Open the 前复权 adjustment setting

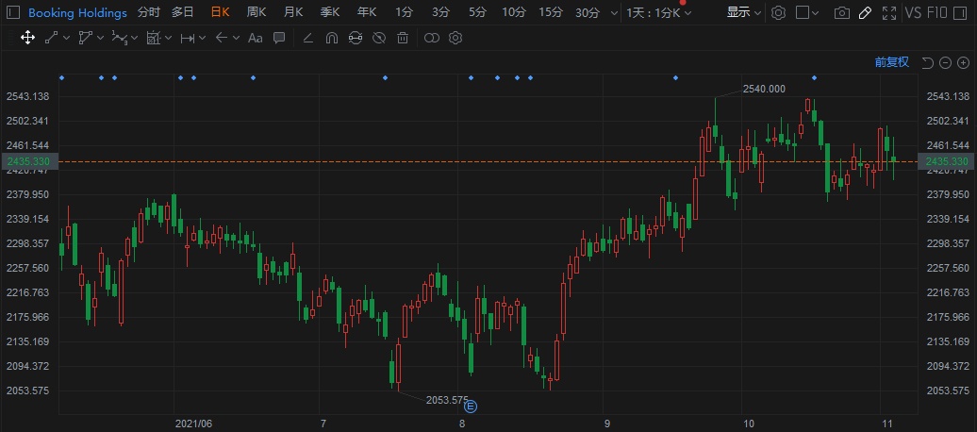pos(891,62)
